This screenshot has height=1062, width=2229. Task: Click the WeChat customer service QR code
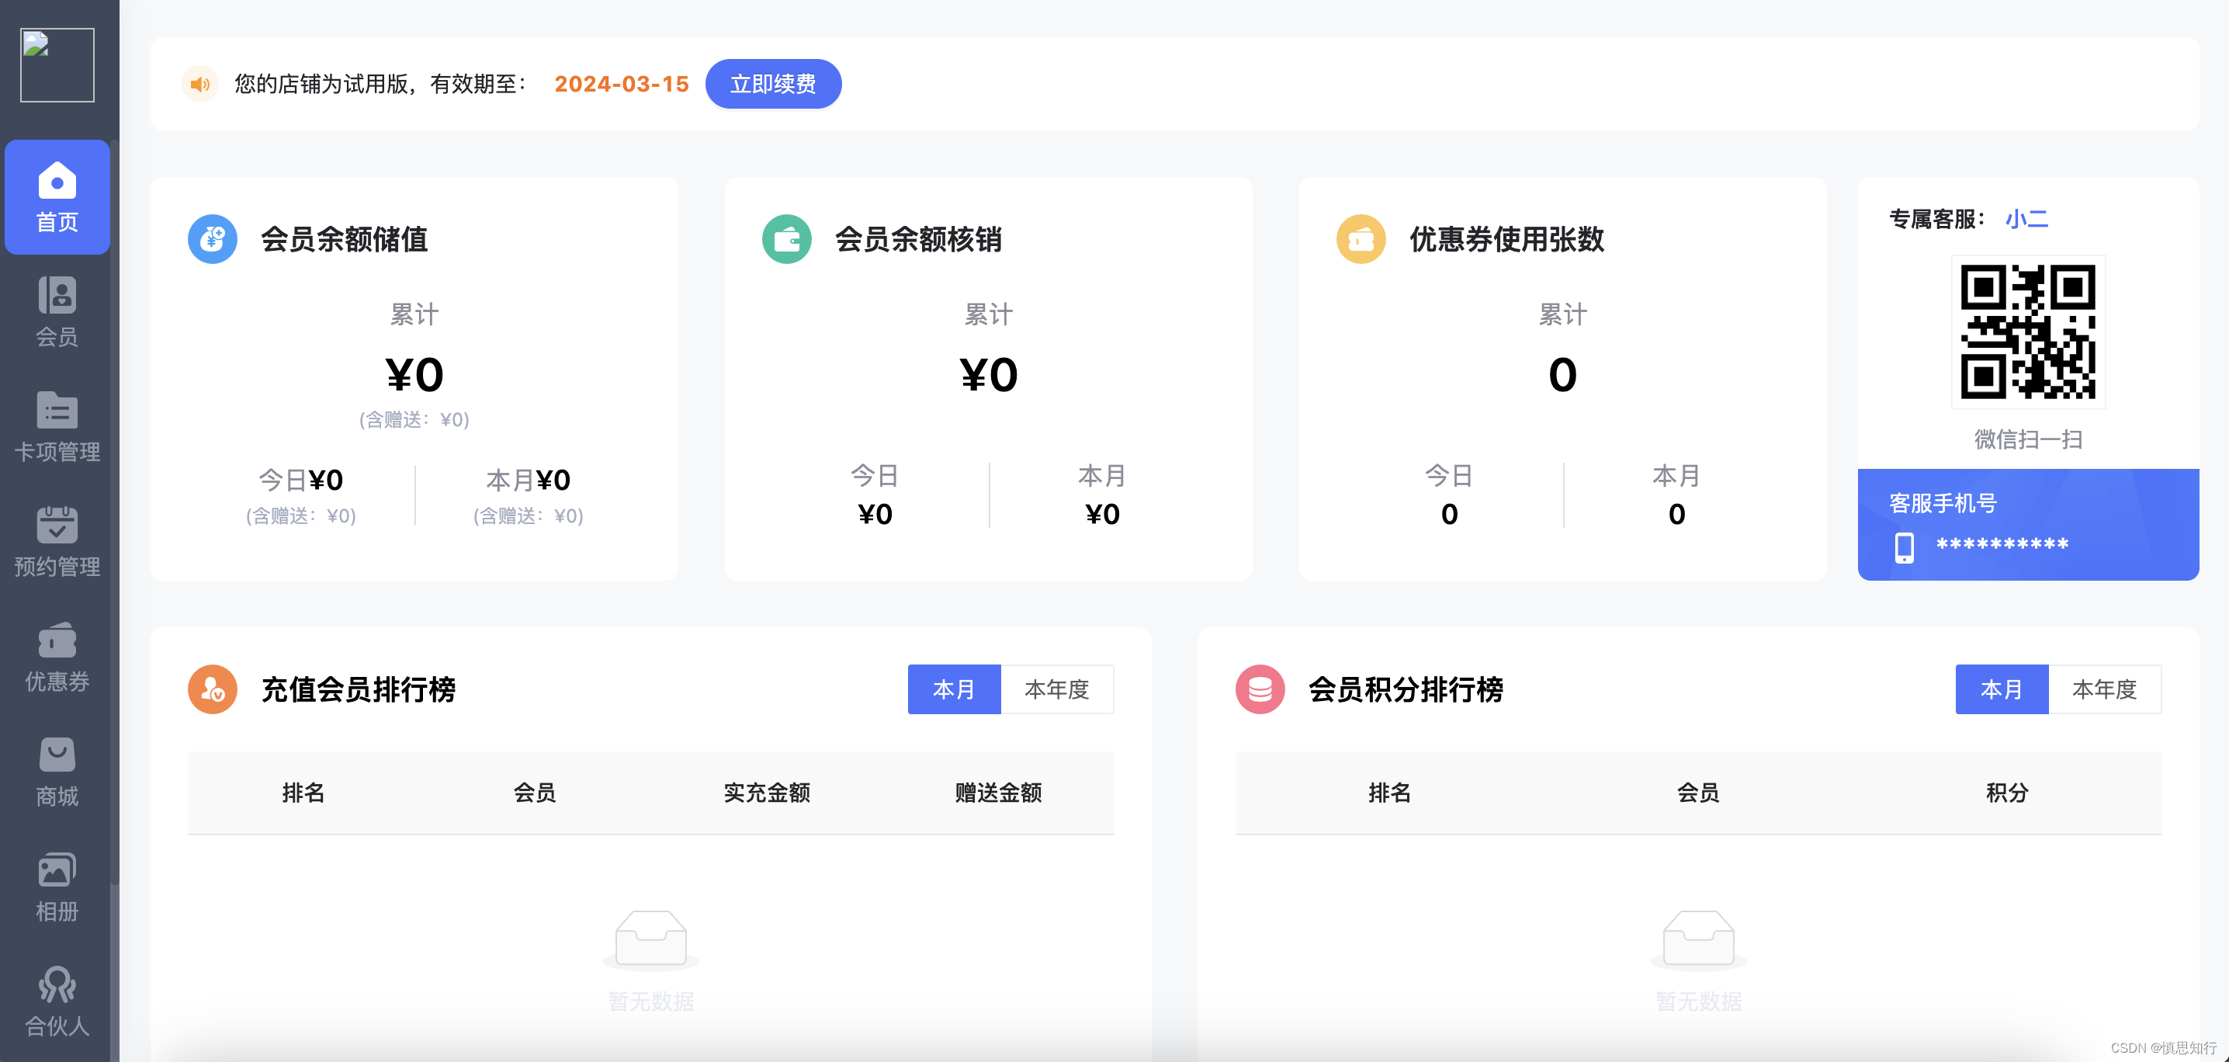pyautogui.click(x=2027, y=331)
